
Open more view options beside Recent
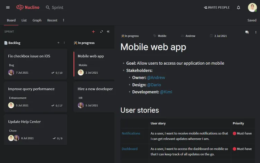click(x=63, y=20)
